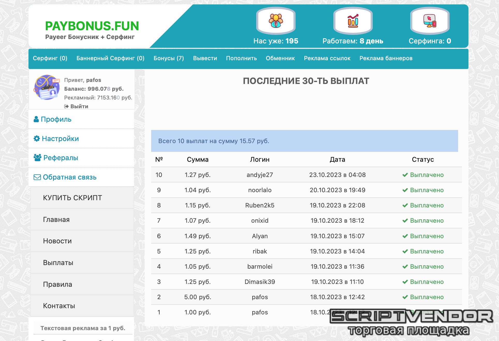Go to Главная in the side menu
Viewport: 499px width, 341px height.
pyautogui.click(x=82, y=220)
